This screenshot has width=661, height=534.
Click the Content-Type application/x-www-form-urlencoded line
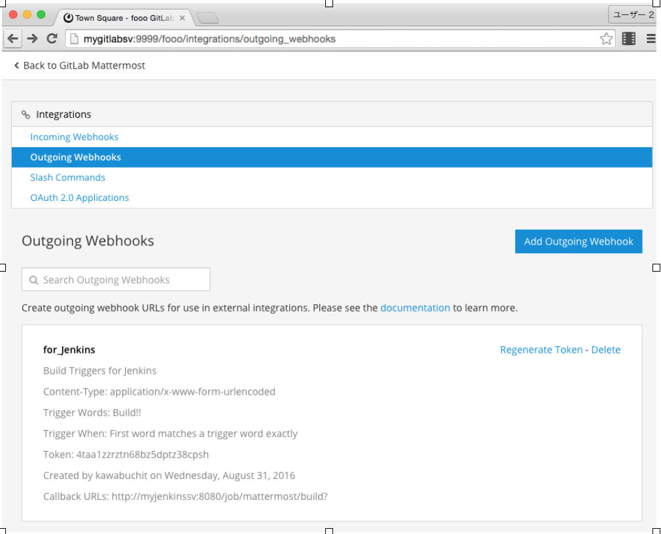159,392
